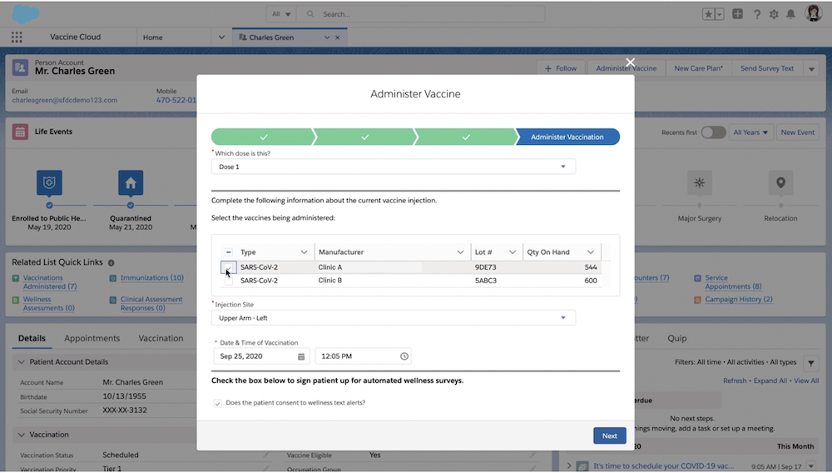Click the clock icon in time field
The height and width of the screenshot is (473, 832).
[x=404, y=356]
